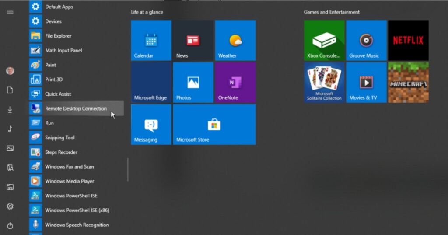Open the Pictures sidebar icon
The height and width of the screenshot is (235, 448).
pos(10,149)
